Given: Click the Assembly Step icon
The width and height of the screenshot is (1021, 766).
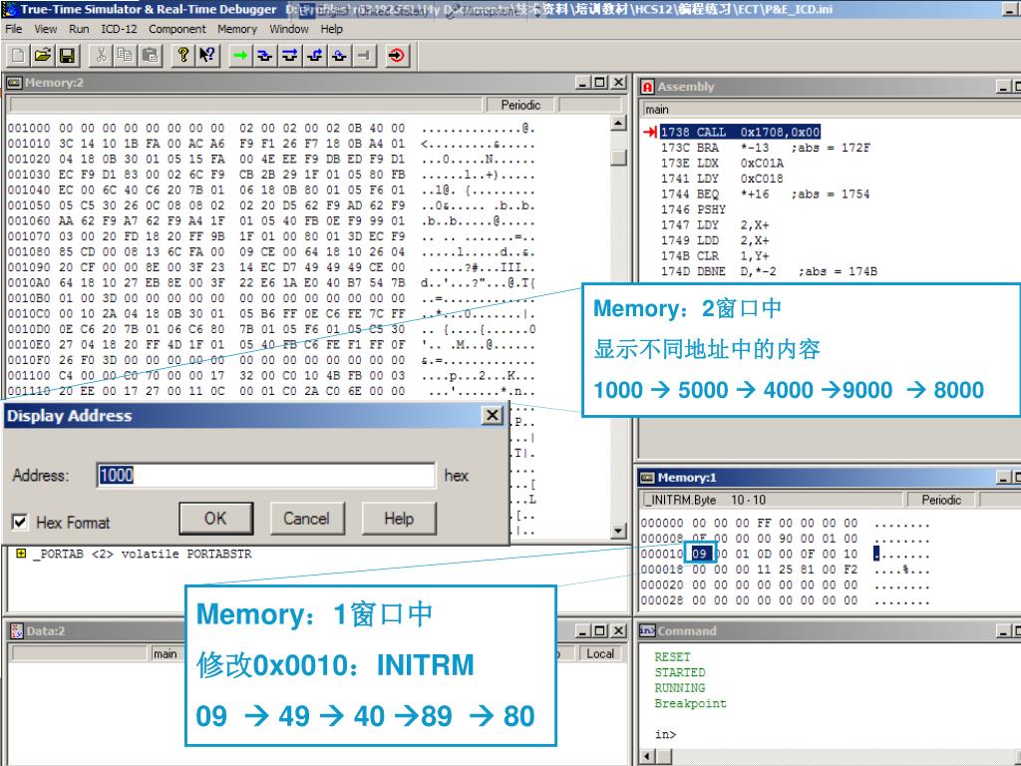Looking at the screenshot, I should (x=339, y=56).
